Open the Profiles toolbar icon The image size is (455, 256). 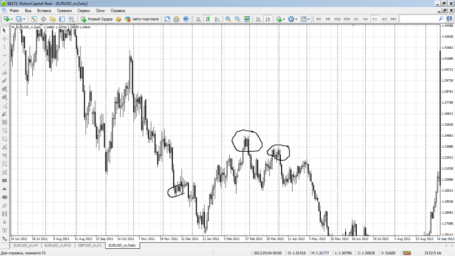point(19,19)
